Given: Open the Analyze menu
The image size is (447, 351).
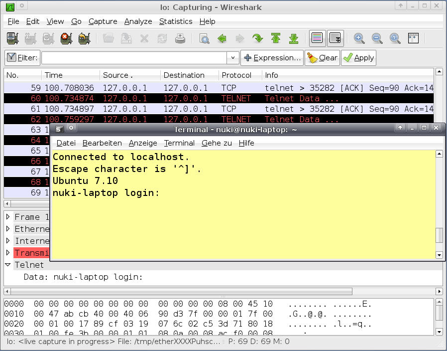Looking at the screenshot, I should [x=138, y=21].
